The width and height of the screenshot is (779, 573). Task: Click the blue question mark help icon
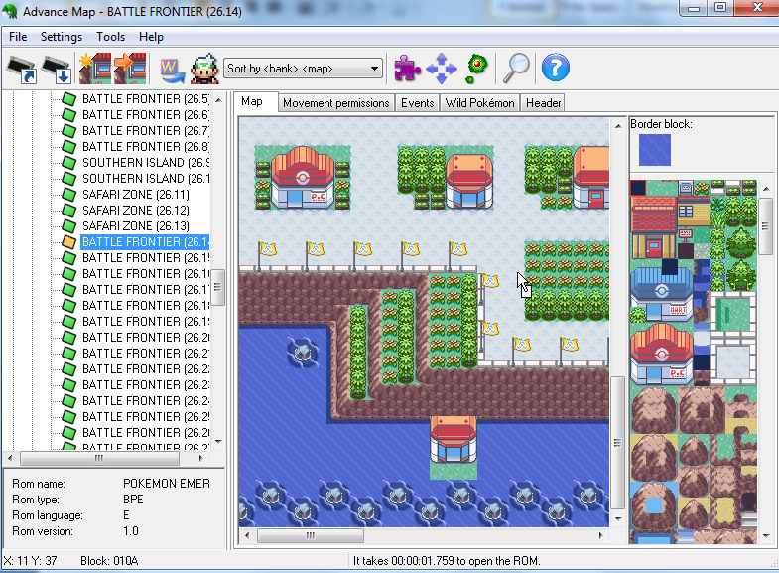556,68
